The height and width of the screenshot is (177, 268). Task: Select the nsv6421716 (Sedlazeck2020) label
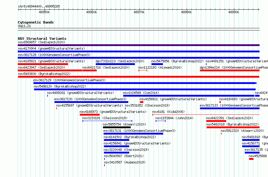coord(106,67)
